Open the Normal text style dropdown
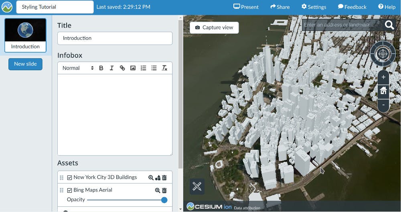Screen dimensions: 401x212 click(x=78, y=68)
